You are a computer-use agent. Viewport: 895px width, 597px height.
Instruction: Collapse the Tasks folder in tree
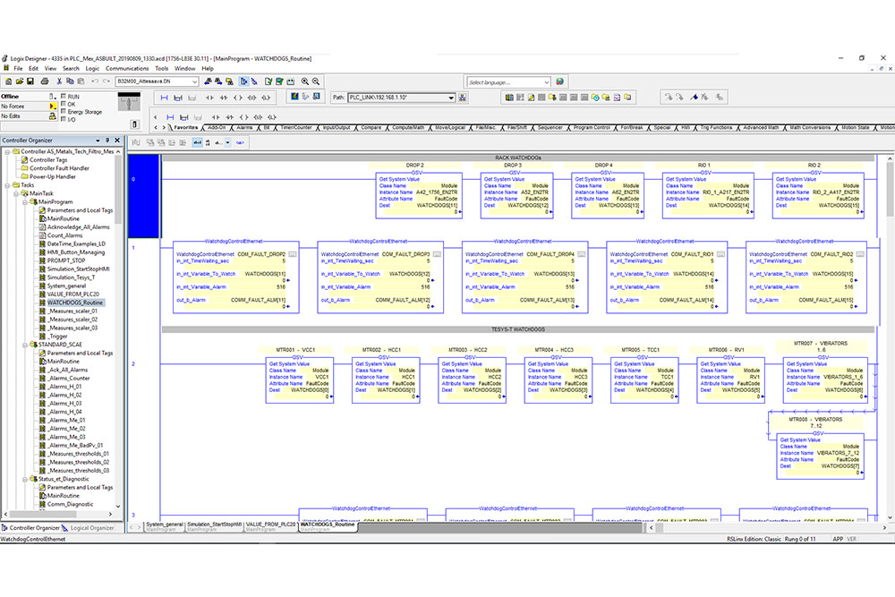click(8, 185)
